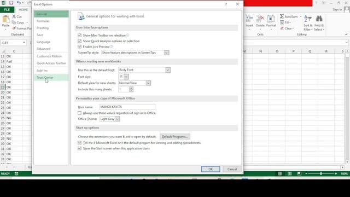Click Sign in link

[x=337, y=10]
